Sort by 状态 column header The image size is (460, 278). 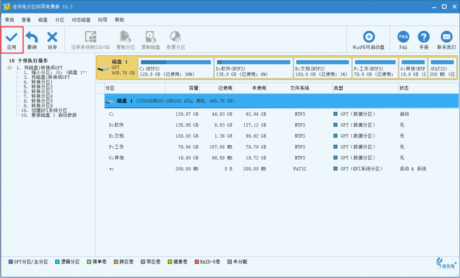[x=428, y=88]
